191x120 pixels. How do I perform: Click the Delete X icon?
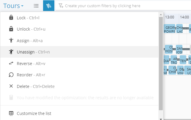tap(11, 86)
